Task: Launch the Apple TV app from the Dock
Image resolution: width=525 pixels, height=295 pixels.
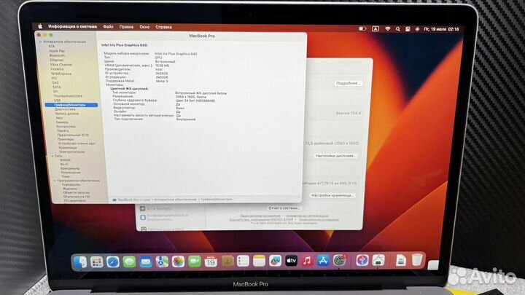Action: [291, 261]
